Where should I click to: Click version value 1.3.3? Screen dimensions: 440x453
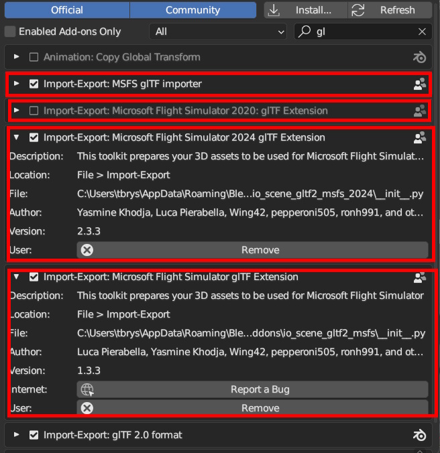[x=89, y=371]
